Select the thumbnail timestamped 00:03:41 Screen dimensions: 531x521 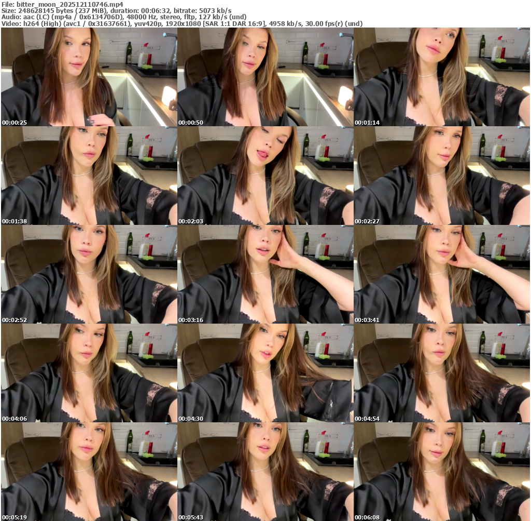[x=442, y=274]
